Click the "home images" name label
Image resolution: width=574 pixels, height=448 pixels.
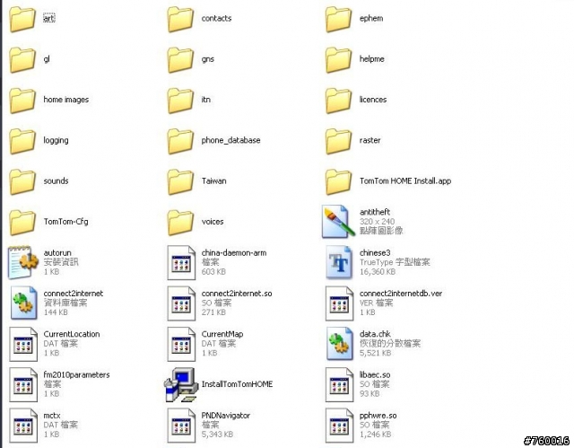click(65, 100)
